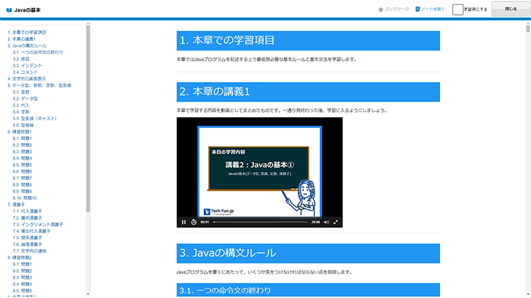This screenshot has height=298, width=531.
Task: Expand video to fullscreen
Action: pyautogui.click(x=336, y=222)
